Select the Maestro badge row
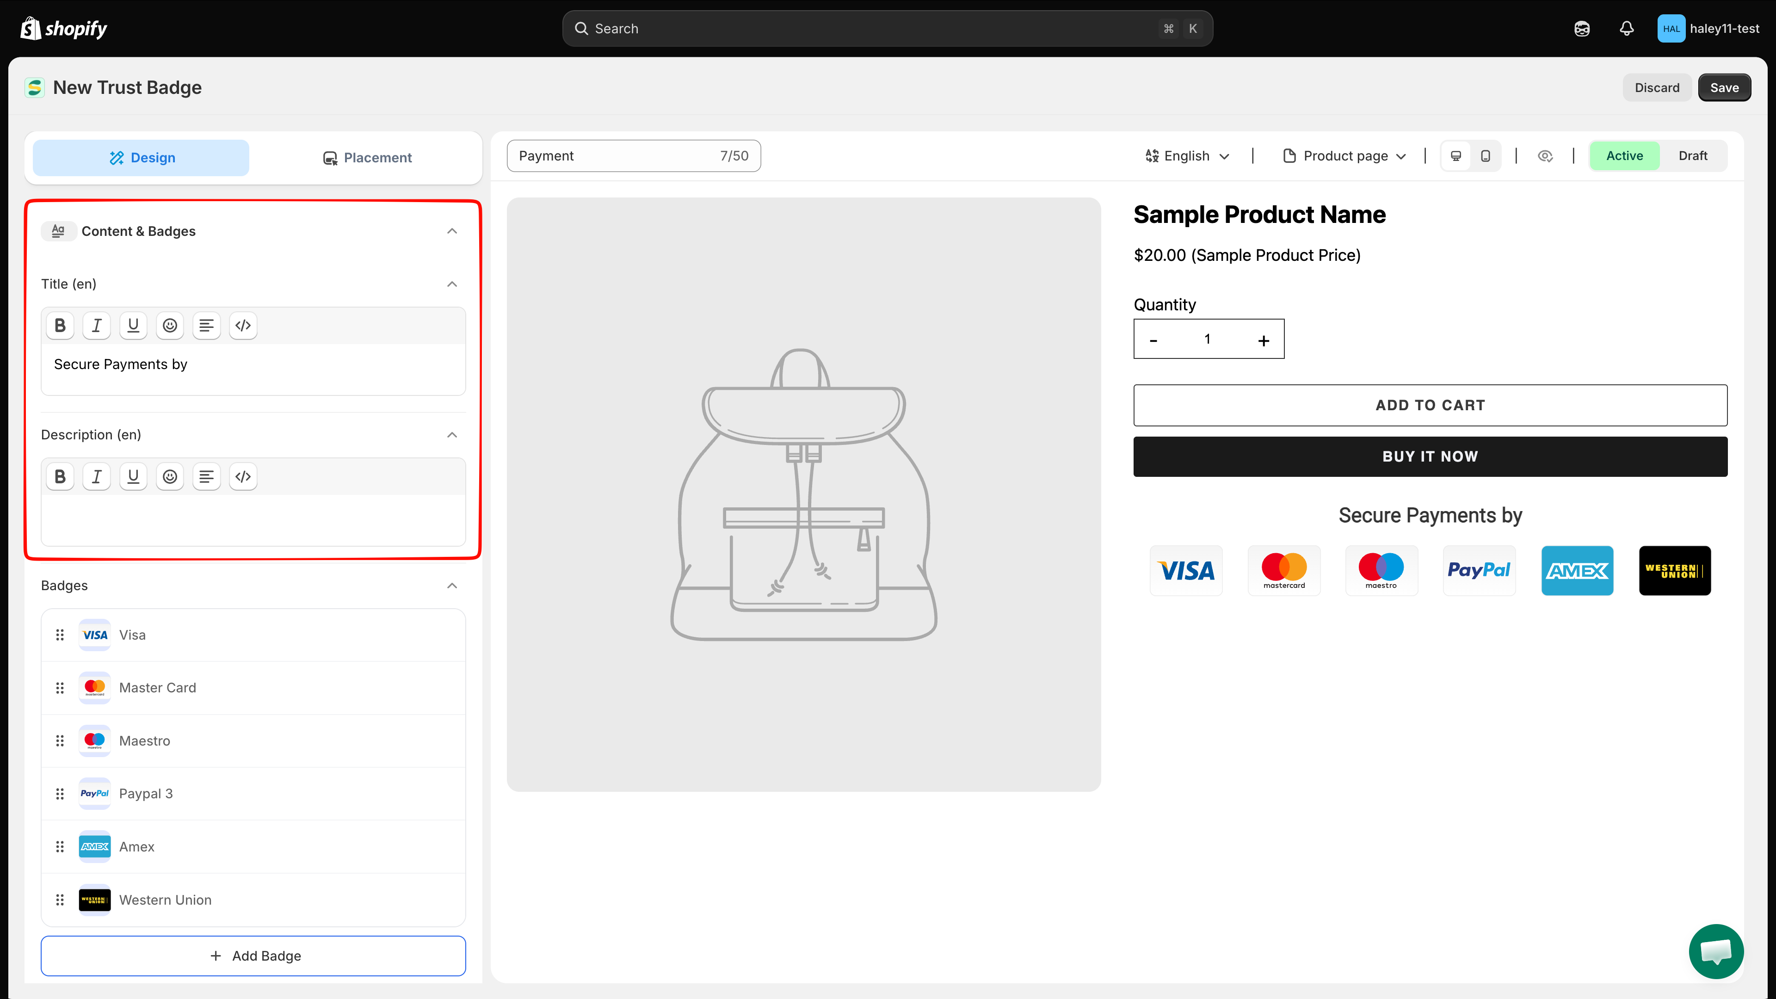The width and height of the screenshot is (1776, 999). coord(253,741)
